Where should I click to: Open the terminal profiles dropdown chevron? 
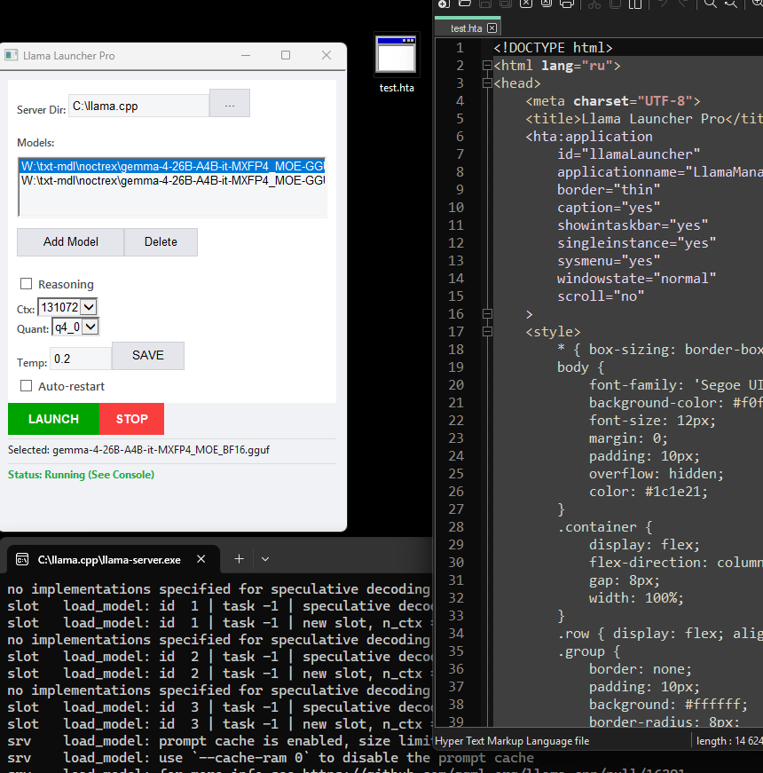265,559
